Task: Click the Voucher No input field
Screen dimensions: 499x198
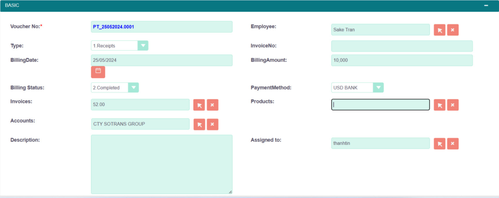Action: click(x=161, y=27)
